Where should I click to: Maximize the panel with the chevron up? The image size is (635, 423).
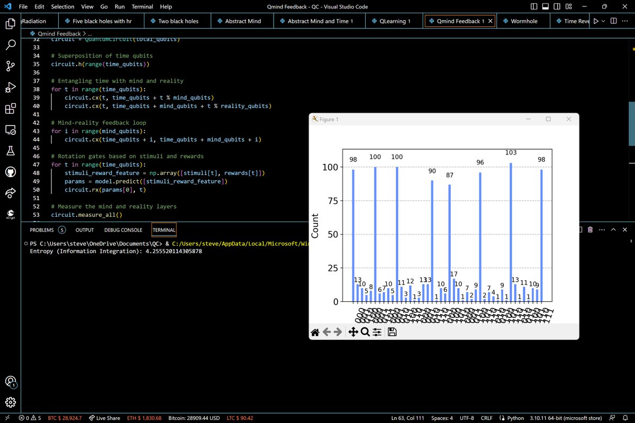[x=613, y=230]
